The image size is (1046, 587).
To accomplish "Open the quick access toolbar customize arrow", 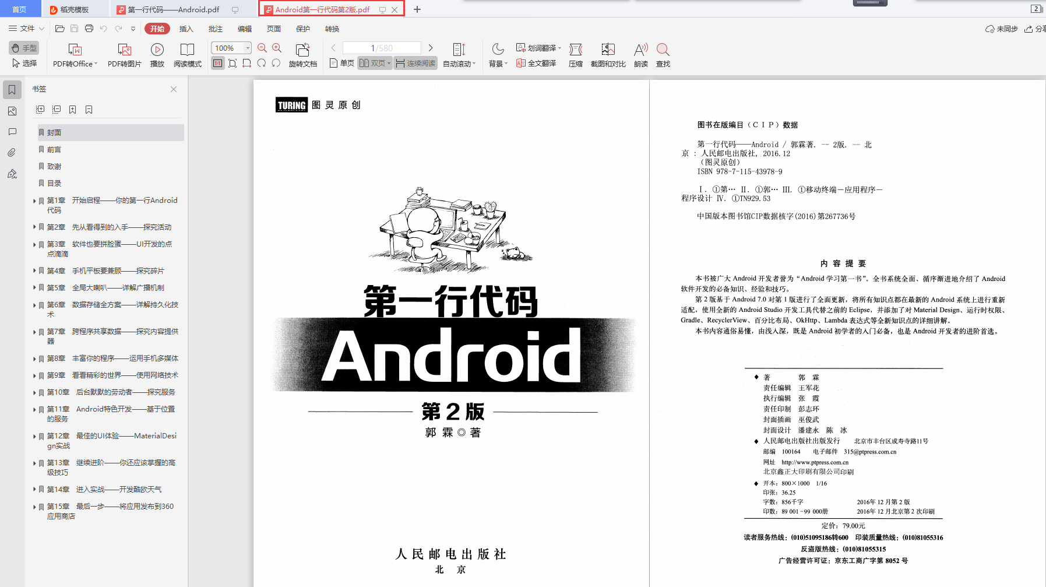I will coord(133,29).
